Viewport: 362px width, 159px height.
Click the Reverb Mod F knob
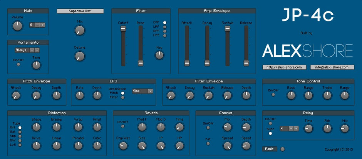(142, 127)
